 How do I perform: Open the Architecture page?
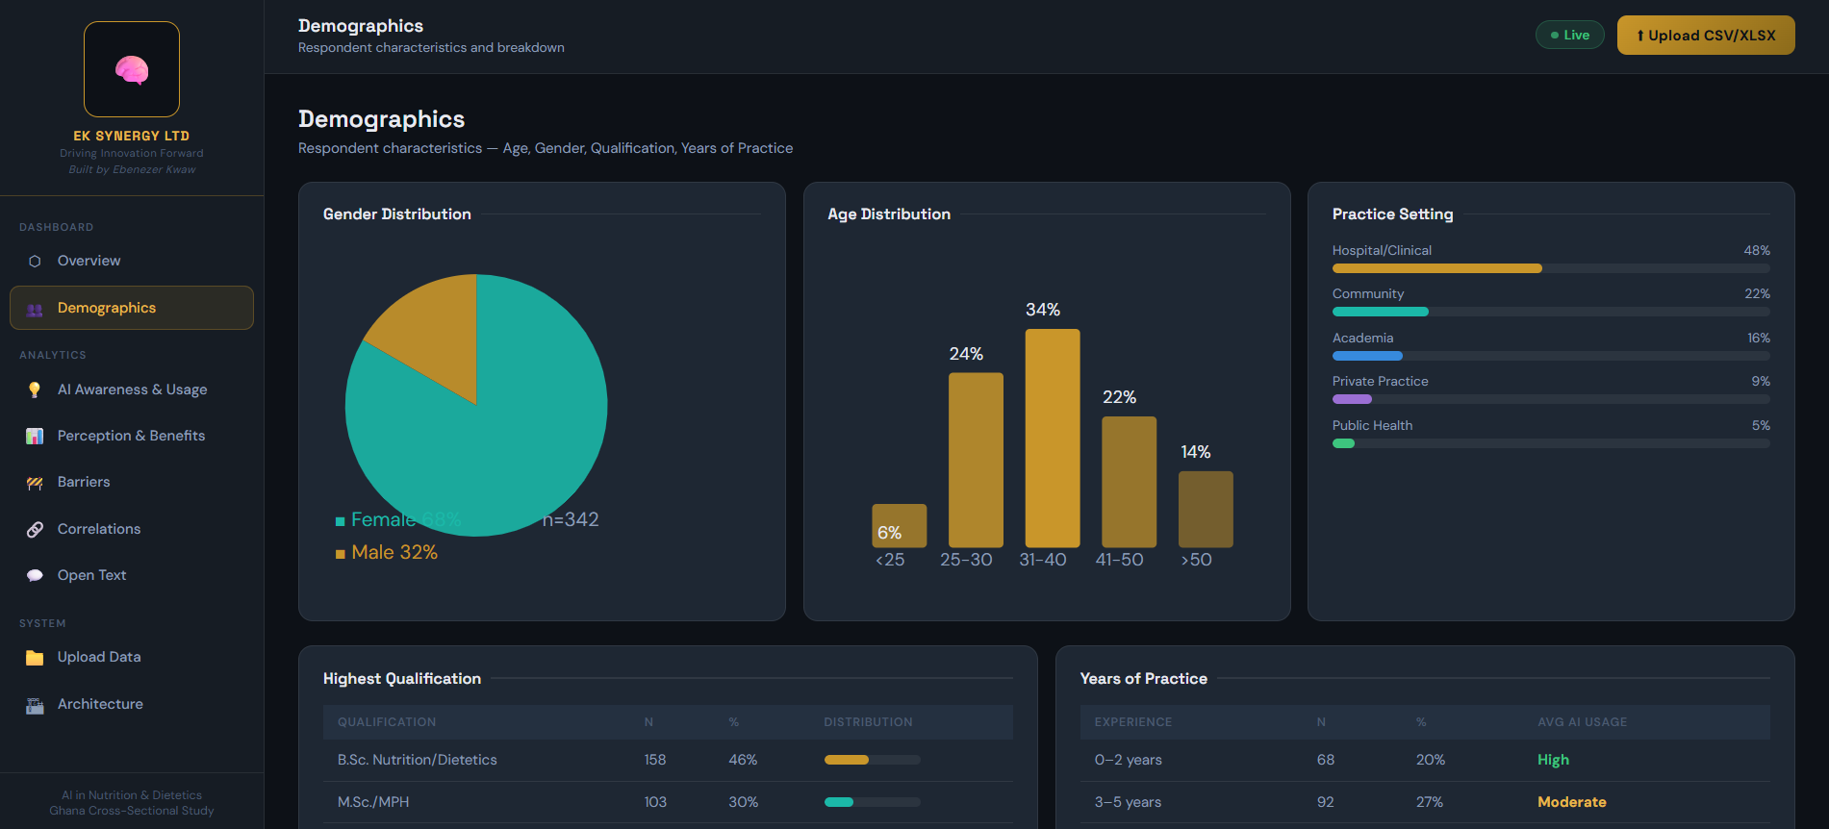[x=132, y=704]
